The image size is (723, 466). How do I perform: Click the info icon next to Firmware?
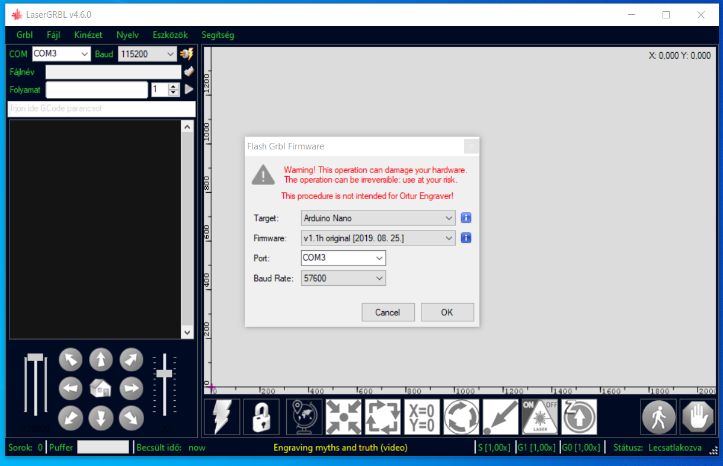click(466, 238)
